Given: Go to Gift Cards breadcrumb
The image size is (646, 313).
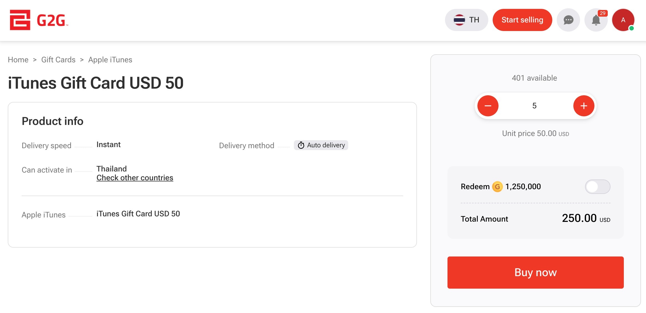Looking at the screenshot, I should pyautogui.click(x=58, y=60).
